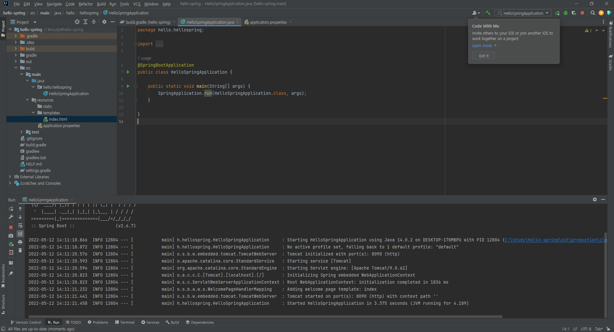Toggle the Pin Tab icon in the Run panel
Image resolution: width=614 pixels, height=332 pixels.
(11, 273)
